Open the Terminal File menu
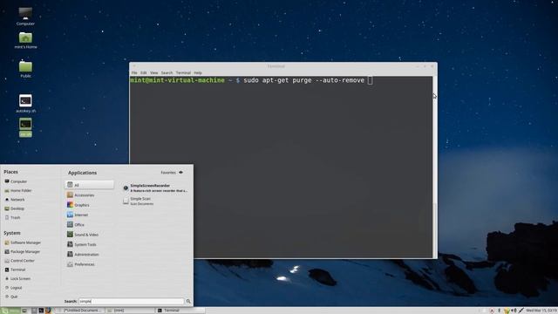 (134, 72)
